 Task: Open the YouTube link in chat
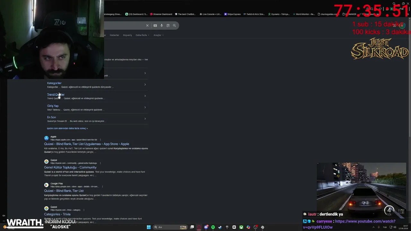[x=350, y=224]
